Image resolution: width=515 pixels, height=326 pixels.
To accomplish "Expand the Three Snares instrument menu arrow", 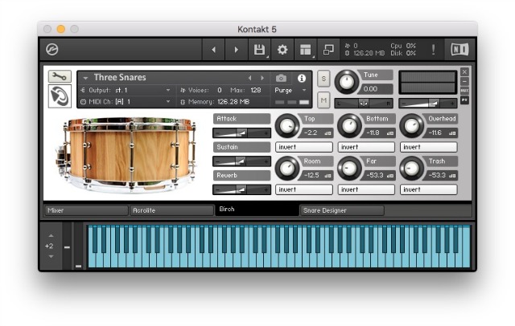I will click(x=85, y=79).
